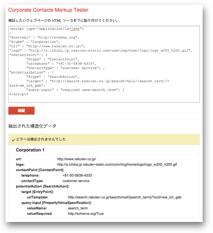This screenshot has width=213, height=233.
Task: Click the telephone value +81-50-5838-4333
Action: click(77, 175)
